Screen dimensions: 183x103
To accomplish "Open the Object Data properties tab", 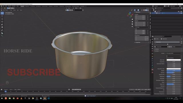I will click(152, 68).
